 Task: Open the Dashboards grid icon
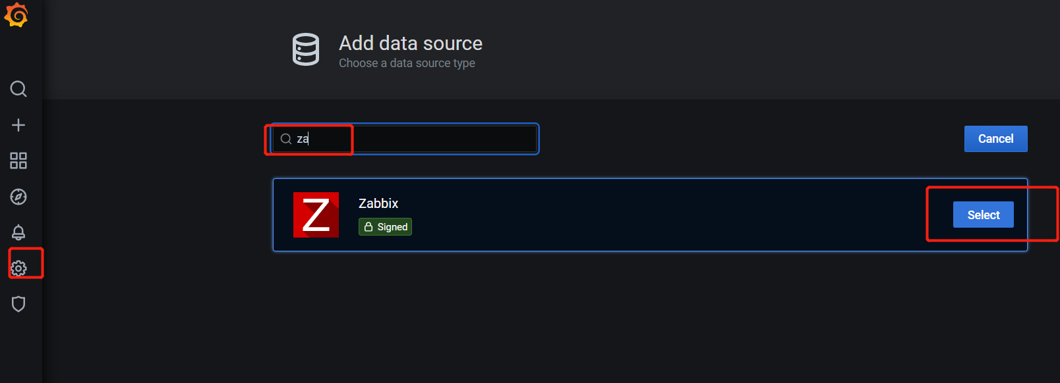(18, 161)
